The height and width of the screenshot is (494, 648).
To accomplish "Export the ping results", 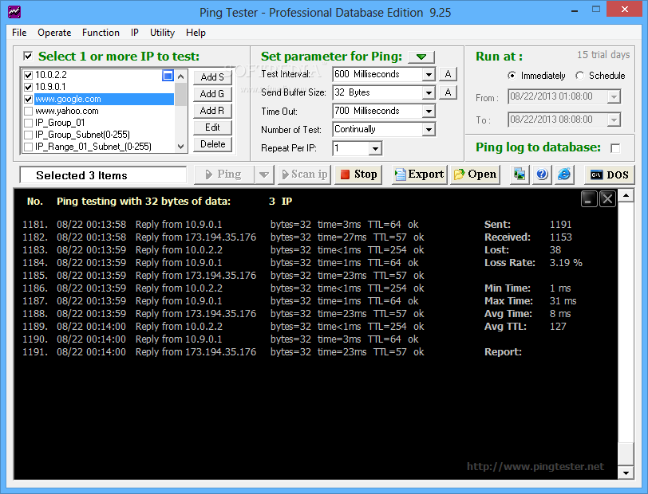I will click(420, 174).
